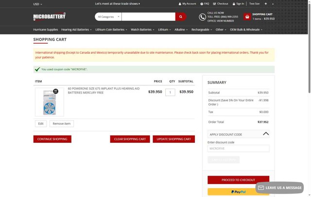Viewport: 311px width, 197px height.
Task: Go to Checkout from top bar
Action: tap(221, 4)
